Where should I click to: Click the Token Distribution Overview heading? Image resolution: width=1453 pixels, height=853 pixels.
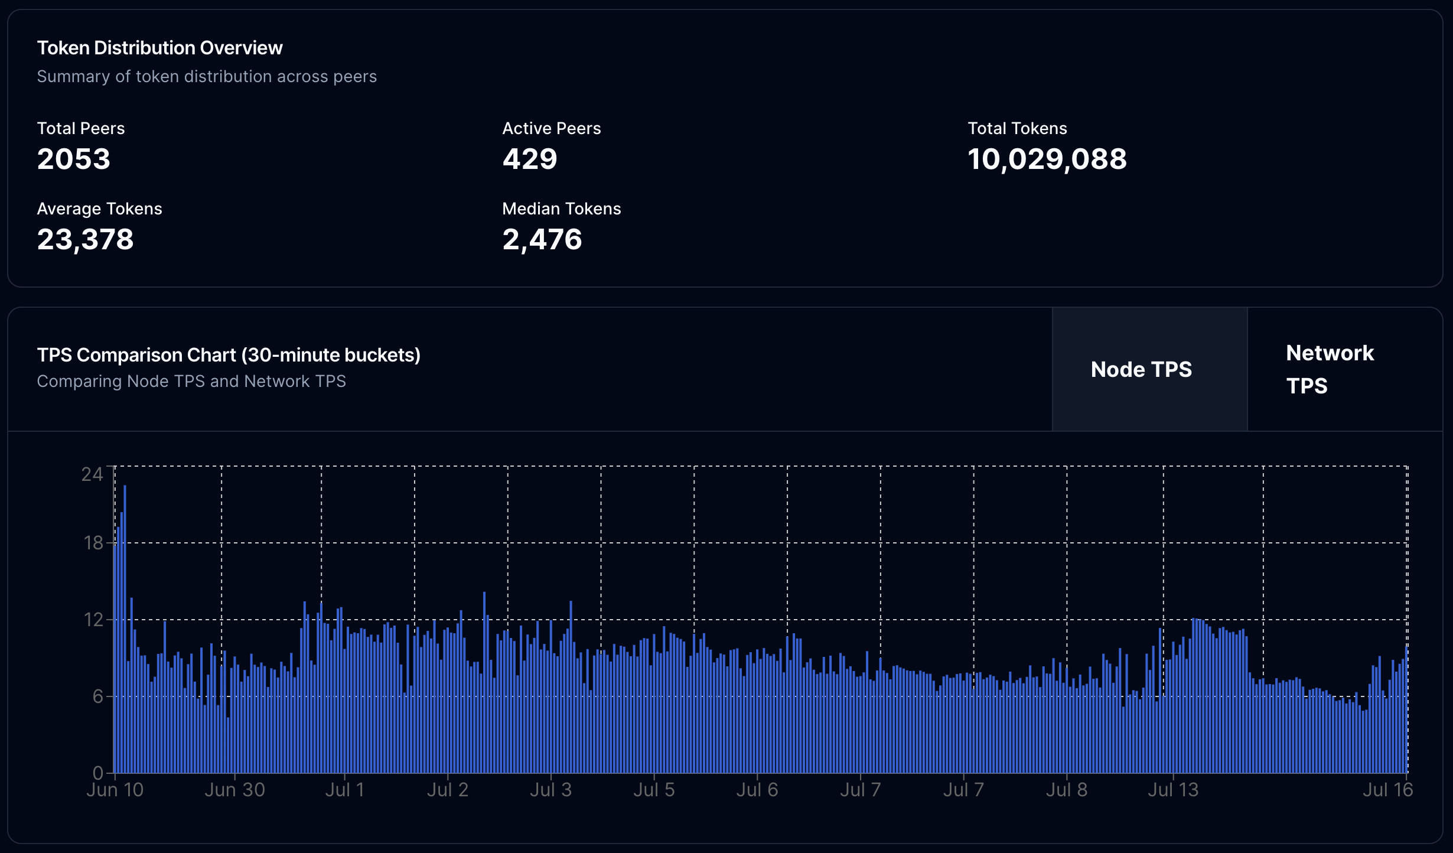[159, 48]
